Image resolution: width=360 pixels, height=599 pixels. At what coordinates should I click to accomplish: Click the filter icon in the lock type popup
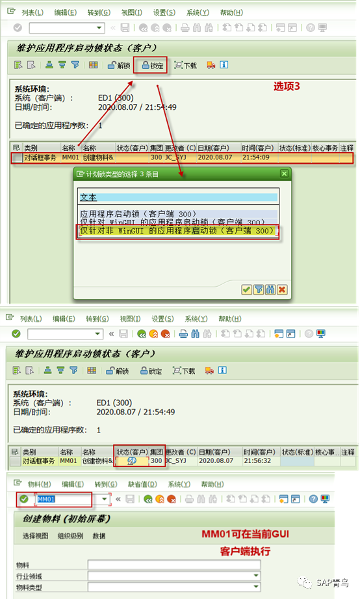click(259, 289)
